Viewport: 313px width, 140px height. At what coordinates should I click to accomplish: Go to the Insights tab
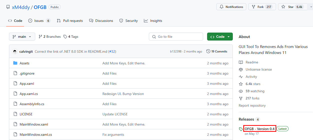point(153,21)
